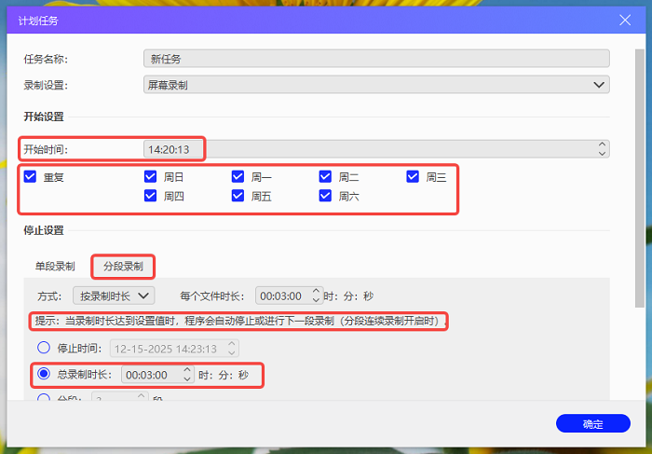Uncheck the 周日 checkbox
652x454 pixels.
tap(151, 176)
